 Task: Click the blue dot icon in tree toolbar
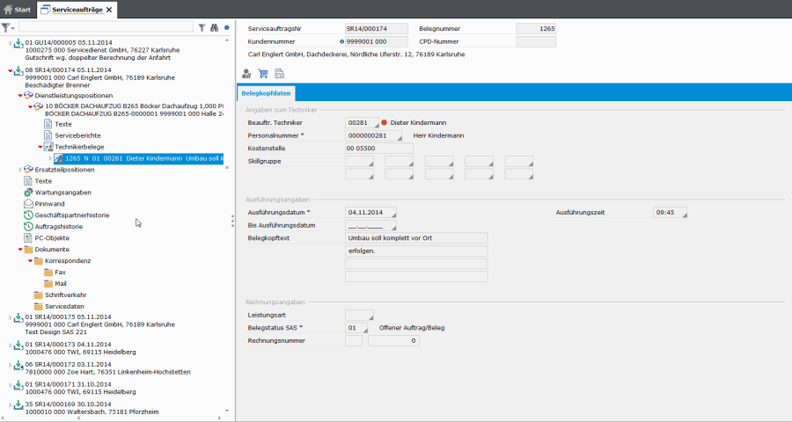pos(226,28)
